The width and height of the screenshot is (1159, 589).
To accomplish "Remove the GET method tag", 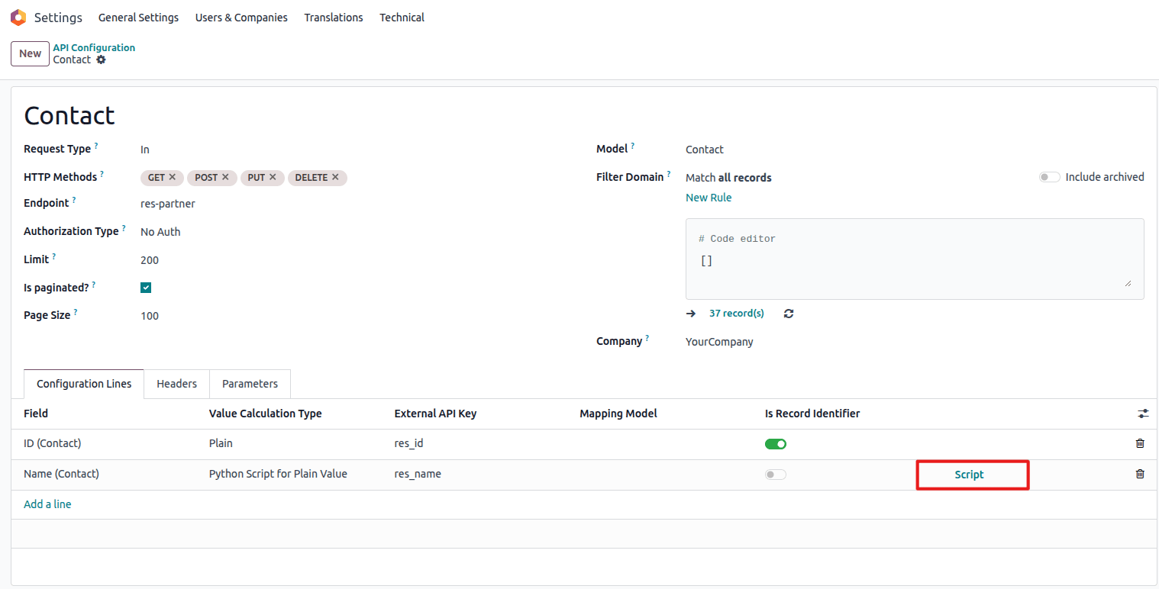I will [173, 177].
